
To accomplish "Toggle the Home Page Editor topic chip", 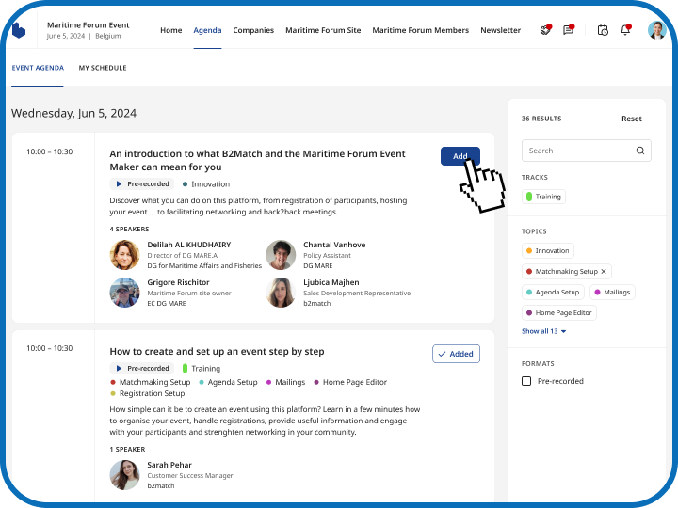I will 559,312.
